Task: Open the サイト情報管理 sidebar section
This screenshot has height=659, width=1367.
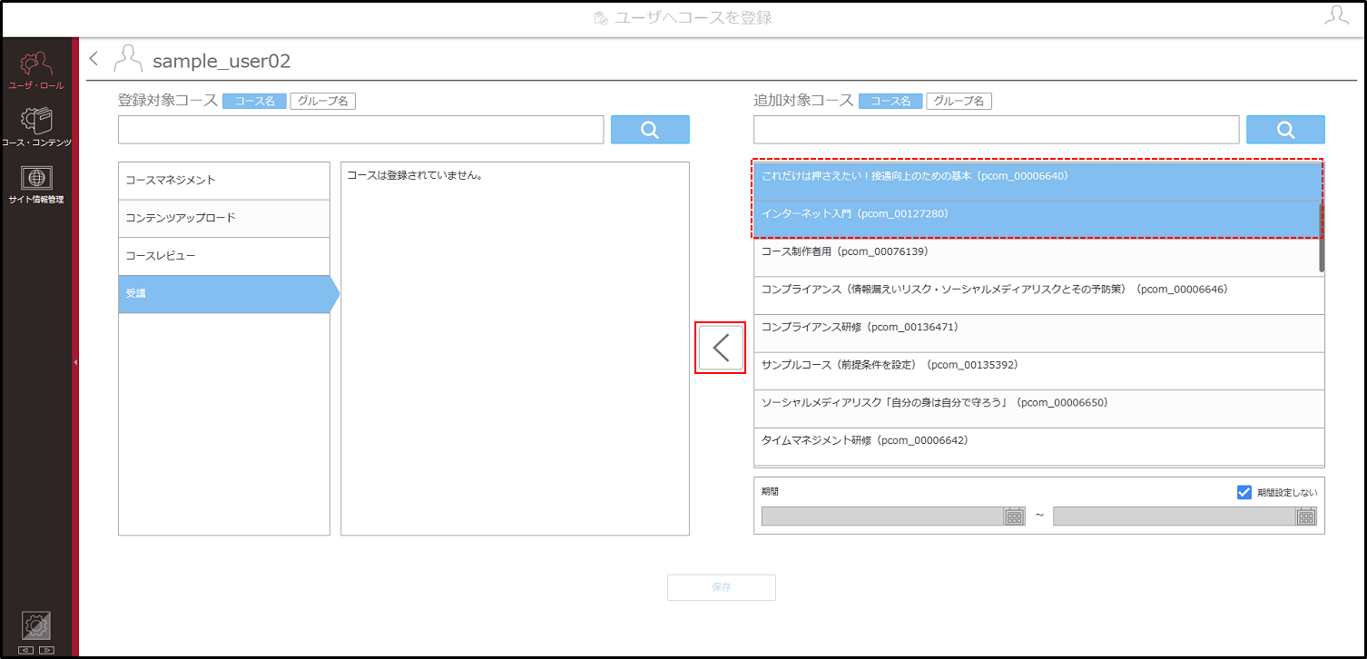Action: [x=36, y=184]
